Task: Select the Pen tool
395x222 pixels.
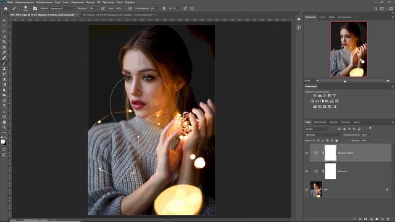Action: (4, 101)
